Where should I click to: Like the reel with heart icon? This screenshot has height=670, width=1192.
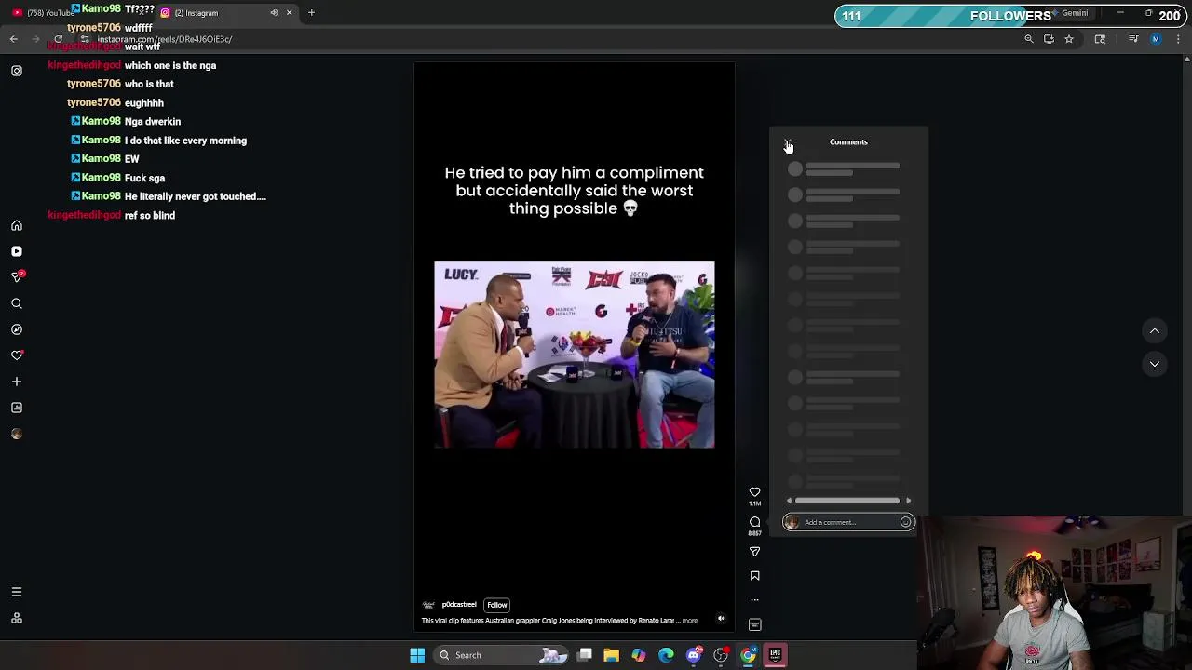755,492
